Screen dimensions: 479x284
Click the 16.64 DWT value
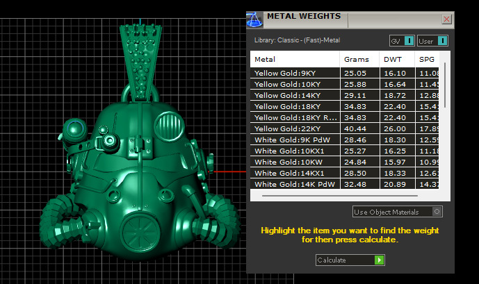click(x=395, y=84)
